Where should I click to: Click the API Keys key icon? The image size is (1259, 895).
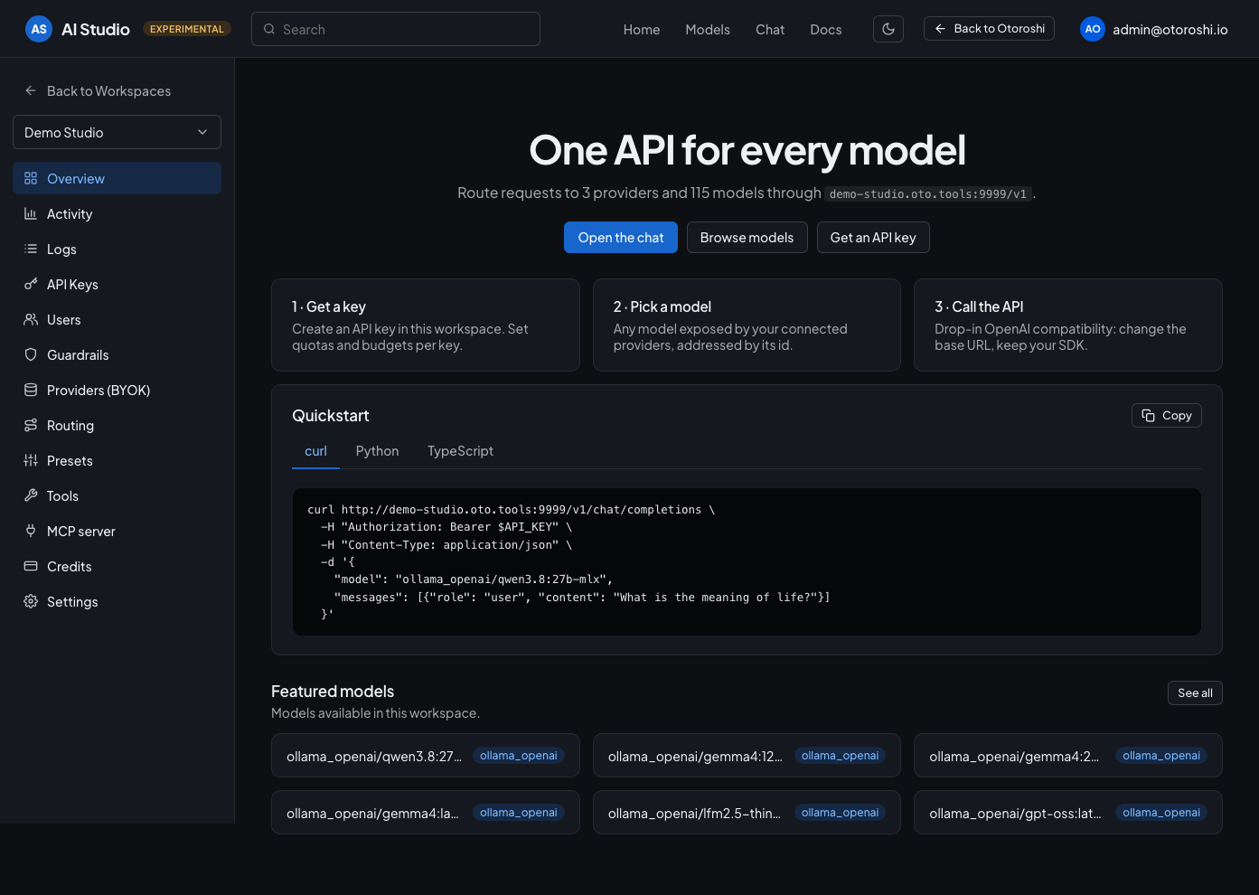coord(31,284)
